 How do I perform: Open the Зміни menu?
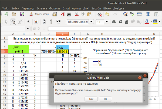point(15,8)
